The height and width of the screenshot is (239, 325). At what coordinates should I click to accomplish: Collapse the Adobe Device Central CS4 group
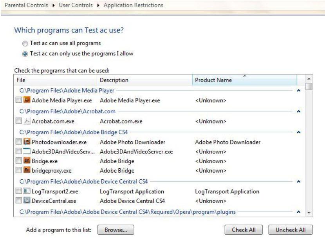pos(299,182)
